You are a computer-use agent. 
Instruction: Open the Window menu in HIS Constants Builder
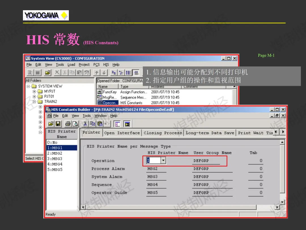click(101, 116)
